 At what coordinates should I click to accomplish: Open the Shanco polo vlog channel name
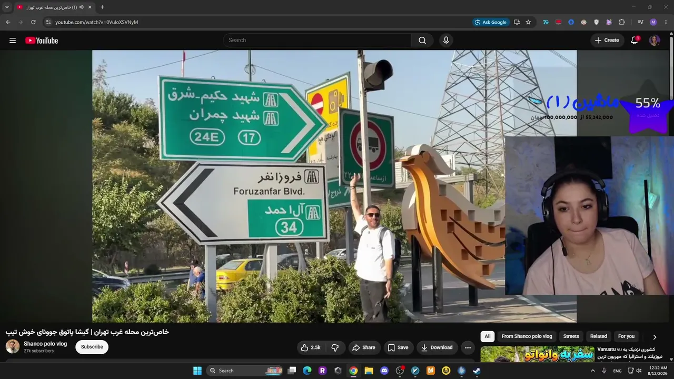45,344
